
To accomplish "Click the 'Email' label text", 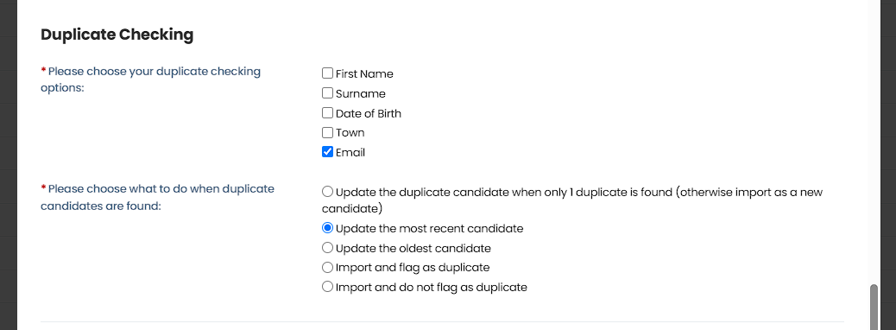I will (x=350, y=153).
